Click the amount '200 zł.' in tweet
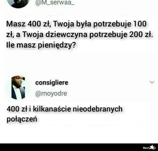Viewport: 158px width, 151px height. [x=141, y=35]
